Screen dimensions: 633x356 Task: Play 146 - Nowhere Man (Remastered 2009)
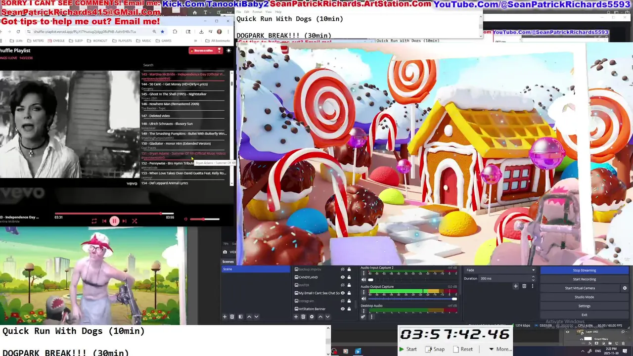point(184,105)
